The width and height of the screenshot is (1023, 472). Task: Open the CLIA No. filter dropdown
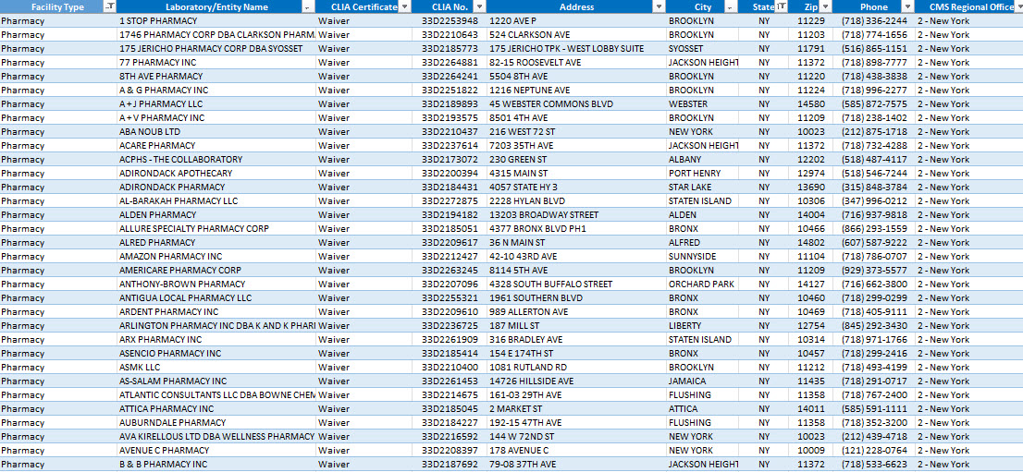[x=480, y=6]
